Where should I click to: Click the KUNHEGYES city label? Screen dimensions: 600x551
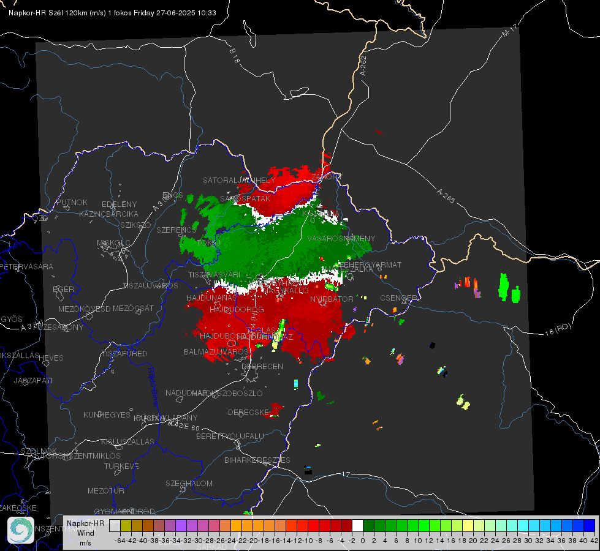pos(107,414)
